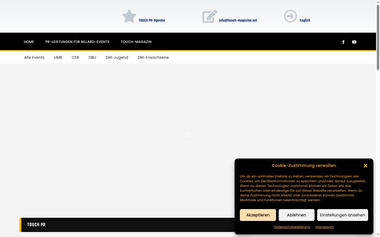Viewport: 380px width, 237px height.
Task: Click the scrollbar up arrow
Action: (x=378, y=2)
